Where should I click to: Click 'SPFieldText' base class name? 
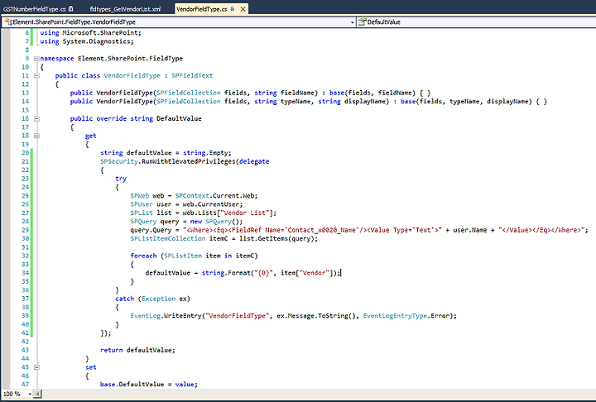click(192, 75)
